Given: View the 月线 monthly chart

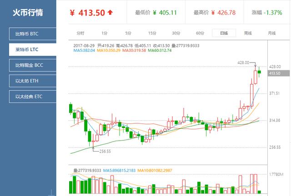Looking at the screenshot, I should click(x=272, y=33).
